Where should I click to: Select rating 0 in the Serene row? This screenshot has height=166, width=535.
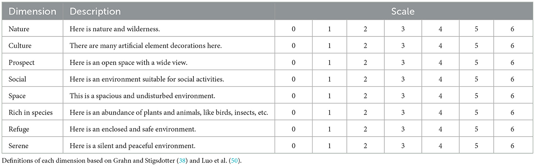click(x=293, y=146)
